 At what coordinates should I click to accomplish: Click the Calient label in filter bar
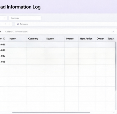tap(8, 31)
